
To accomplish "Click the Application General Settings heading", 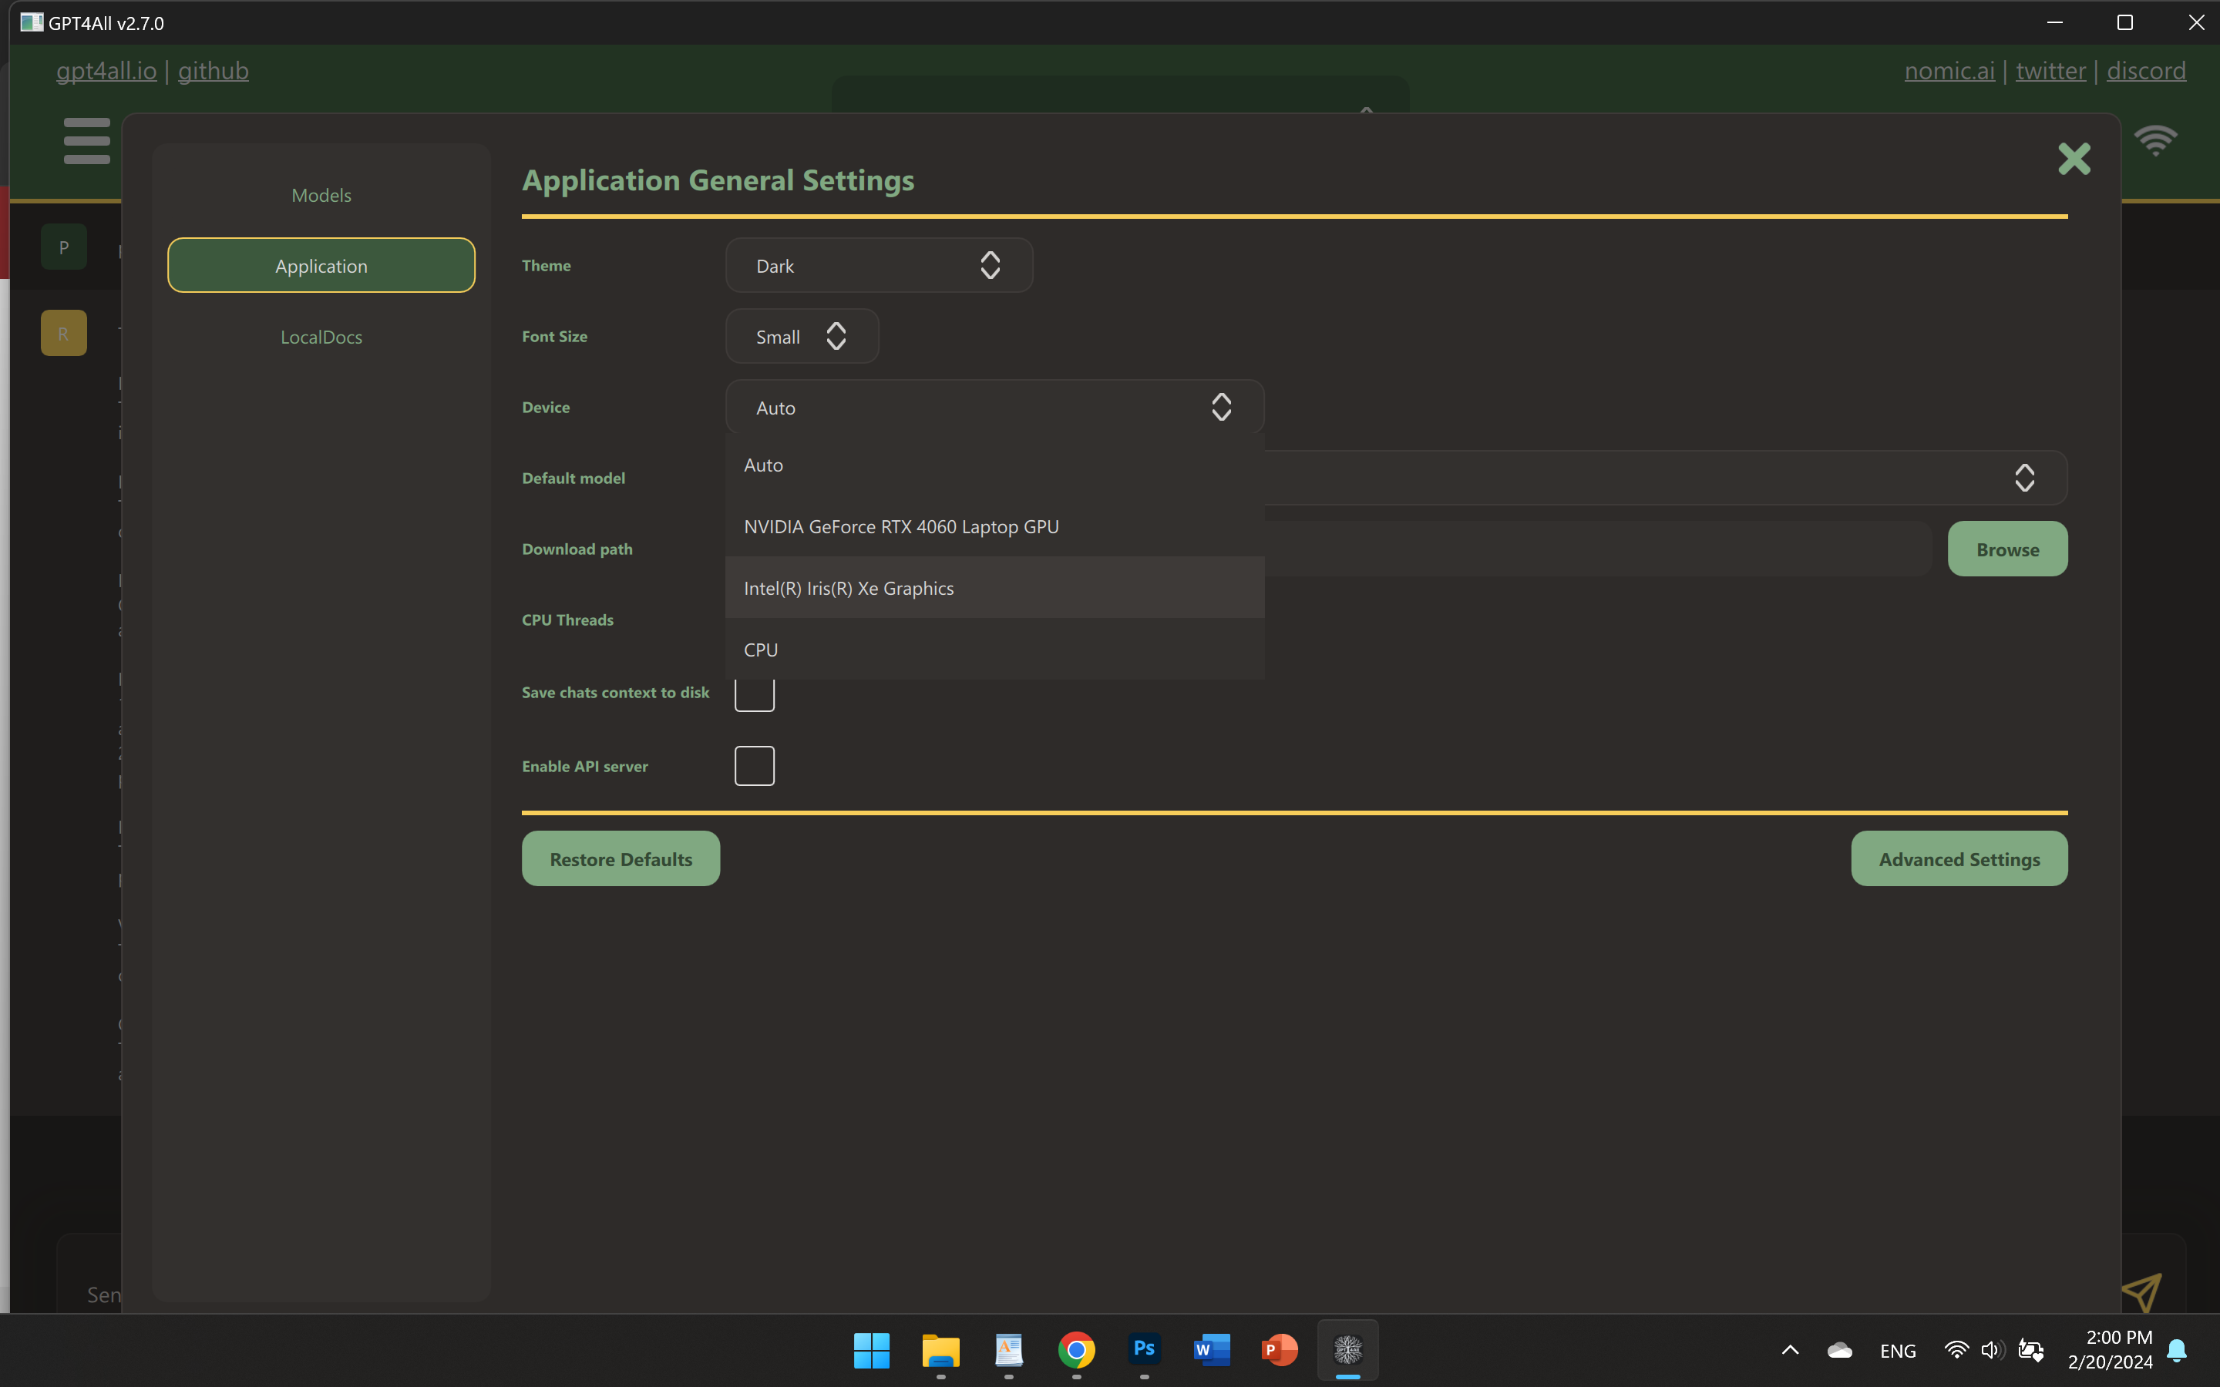I will (x=718, y=180).
